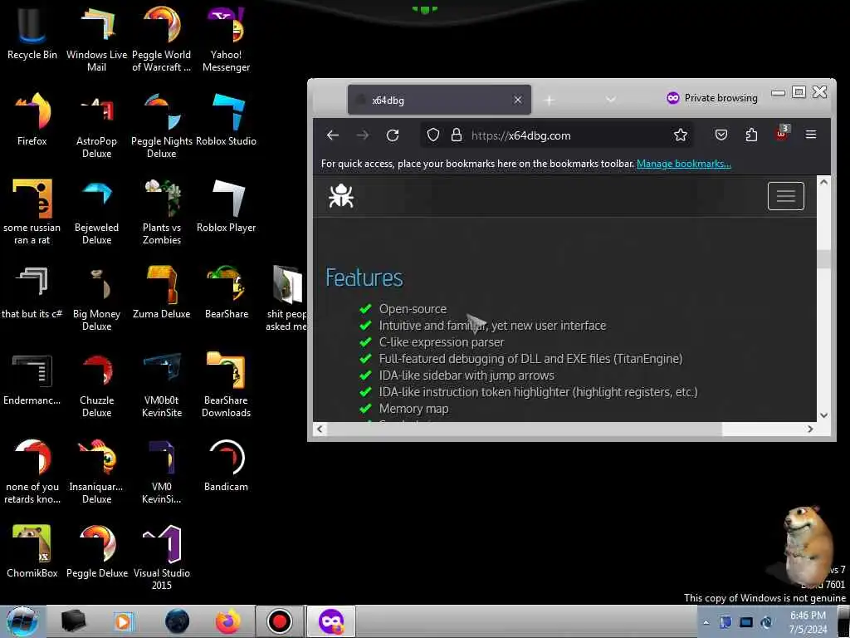Click horizontal scrollbar right arrow
850x638 pixels.
tap(810, 429)
